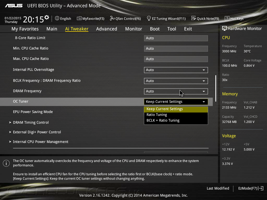Viewport: 267px width, 200px height.
Task: Click the Voltage section heading
Action: pyautogui.click(x=229, y=136)
